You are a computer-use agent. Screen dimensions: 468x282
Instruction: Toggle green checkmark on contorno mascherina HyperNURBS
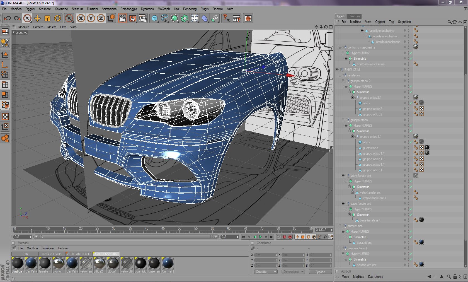(411, 53)
